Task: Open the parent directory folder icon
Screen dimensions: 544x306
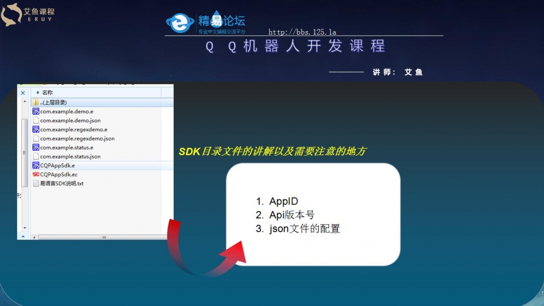Action: pyautogui.click(x=36, y=102)
